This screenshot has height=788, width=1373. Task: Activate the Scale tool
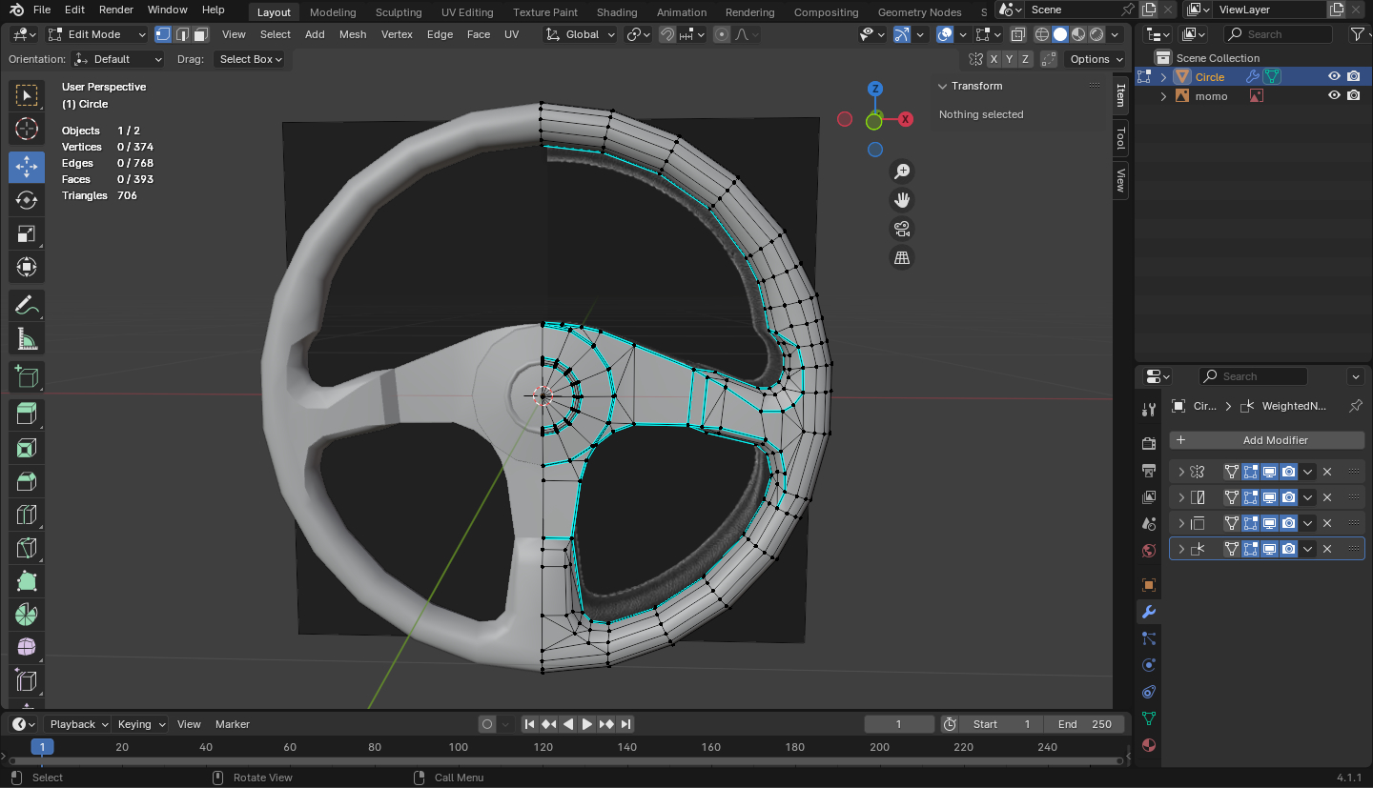(x=27, y=233)
